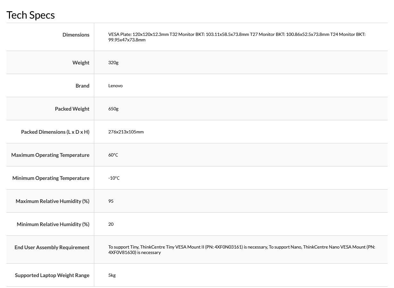This screenshot has height=288, width=394.
Task: Click the 60°C temperature value
Action: pyautogui.click(x=113, y=155)
